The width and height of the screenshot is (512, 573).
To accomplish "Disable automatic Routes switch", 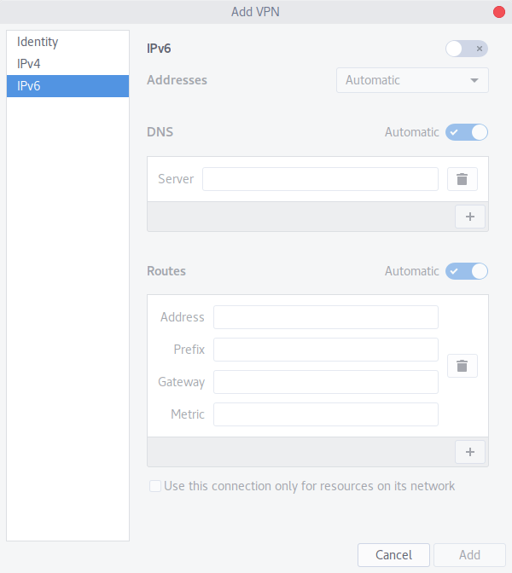I will (467, 271).
